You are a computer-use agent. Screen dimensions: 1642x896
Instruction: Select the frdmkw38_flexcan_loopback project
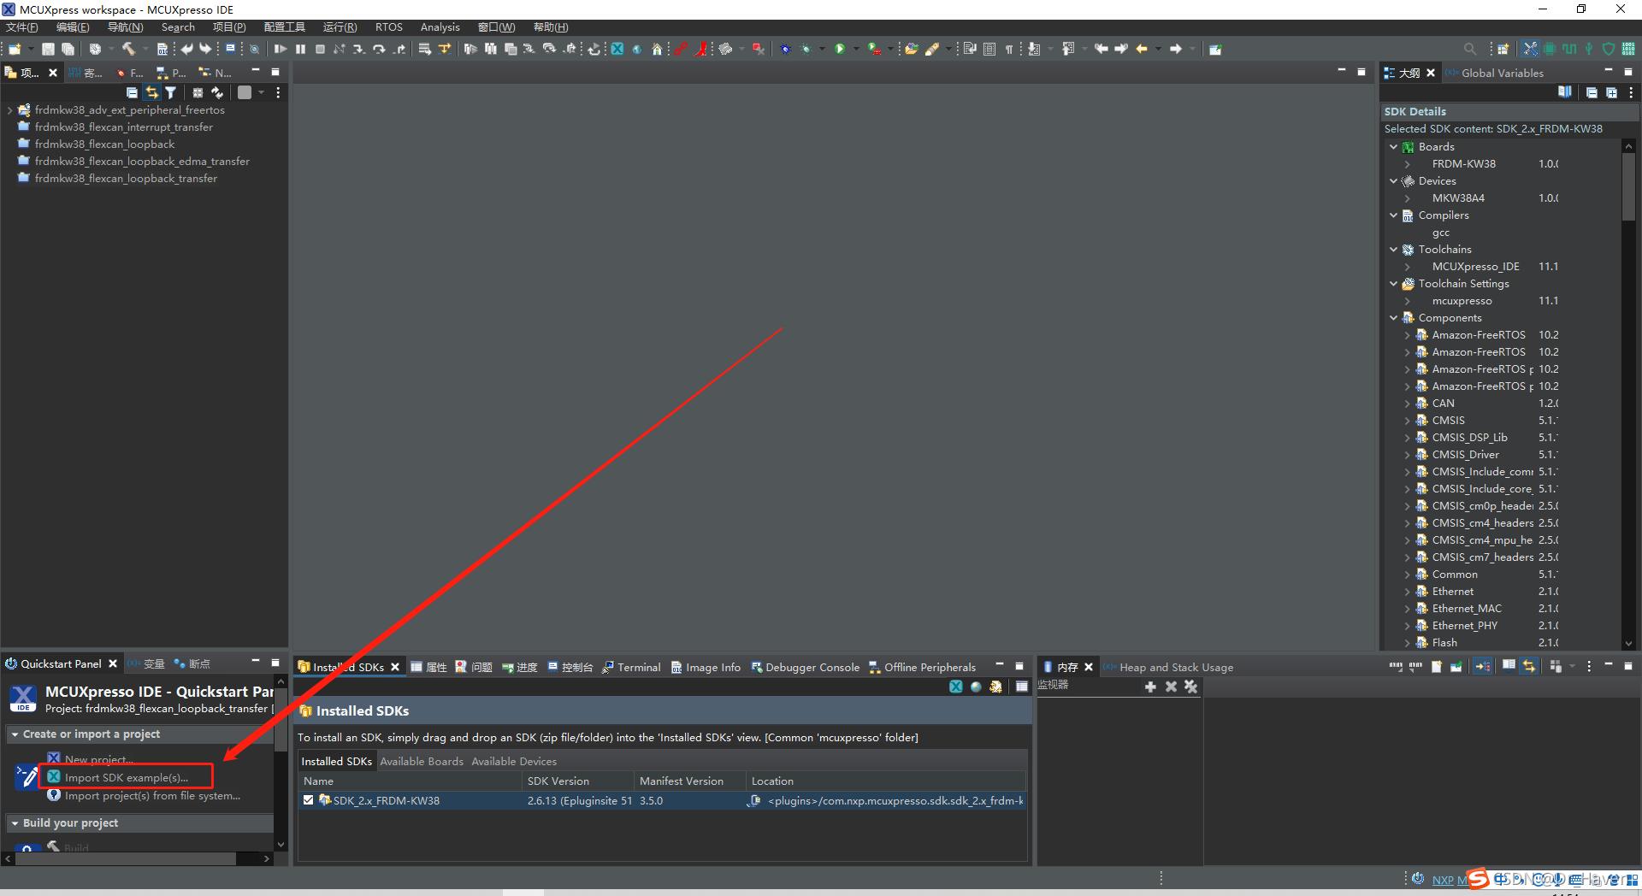[x=104, y=144]
